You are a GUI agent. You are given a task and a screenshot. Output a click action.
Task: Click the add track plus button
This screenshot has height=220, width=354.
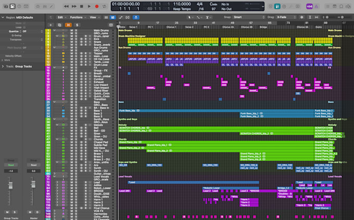pyautogui.click(x=50, y=25)
